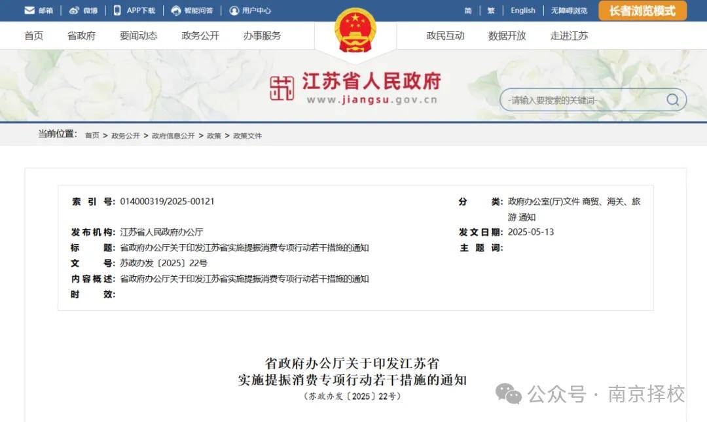Screen dimensions: 707x422
Task: Click the English language link
Action: 523,10
